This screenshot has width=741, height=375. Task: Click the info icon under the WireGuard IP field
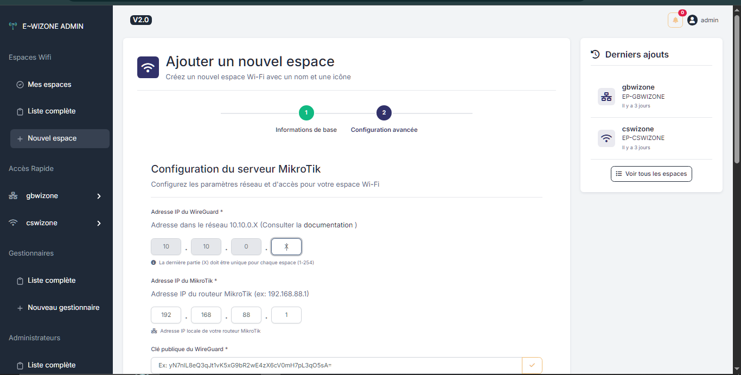click(153, 262)
